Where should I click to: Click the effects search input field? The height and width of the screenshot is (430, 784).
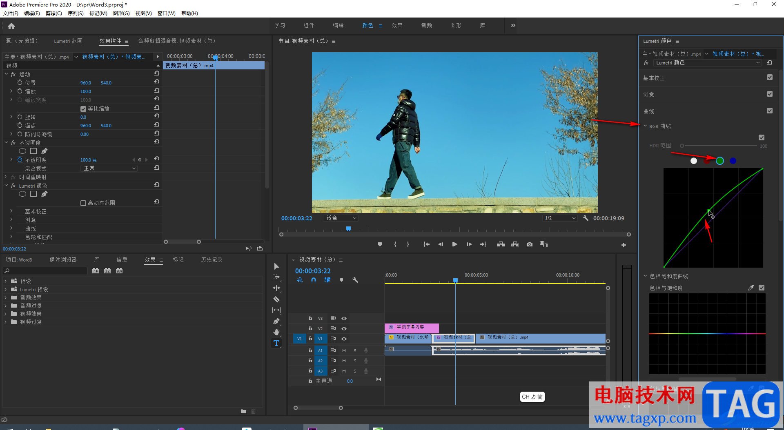click(46, 271)
